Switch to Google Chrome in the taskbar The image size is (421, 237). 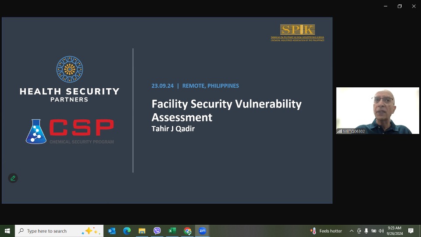187,231
